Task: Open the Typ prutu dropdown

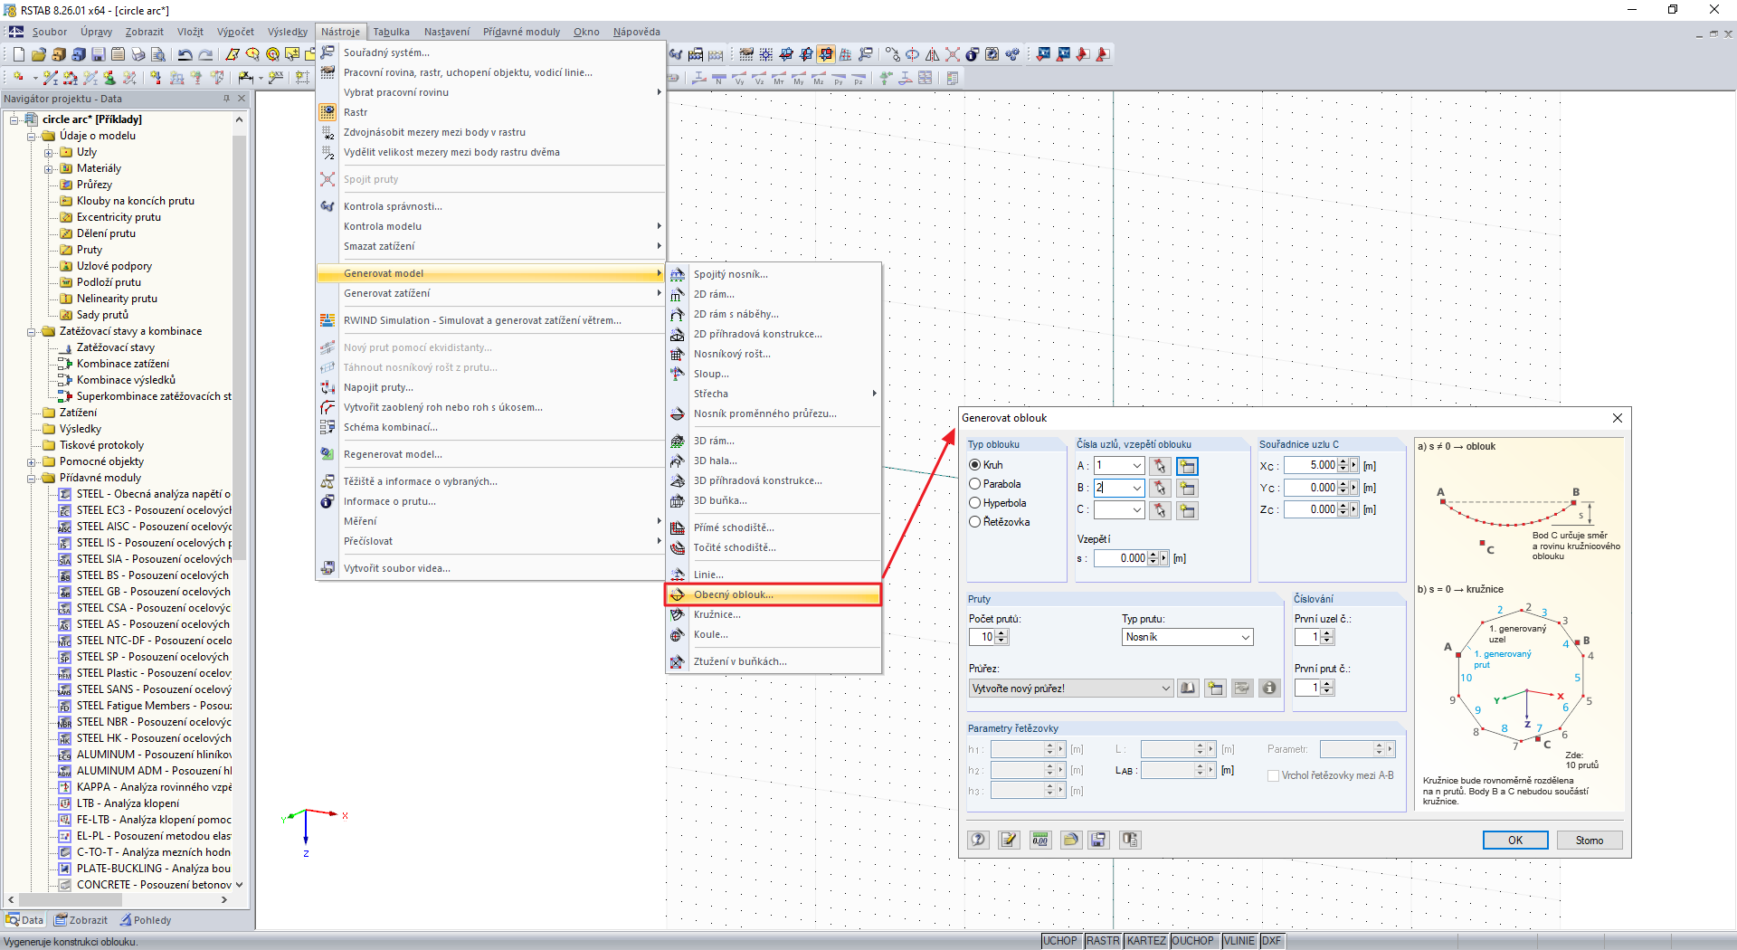Action: [x=1245, y=637]
